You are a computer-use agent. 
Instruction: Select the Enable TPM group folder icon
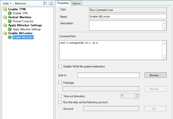click(x=5, y=9)
